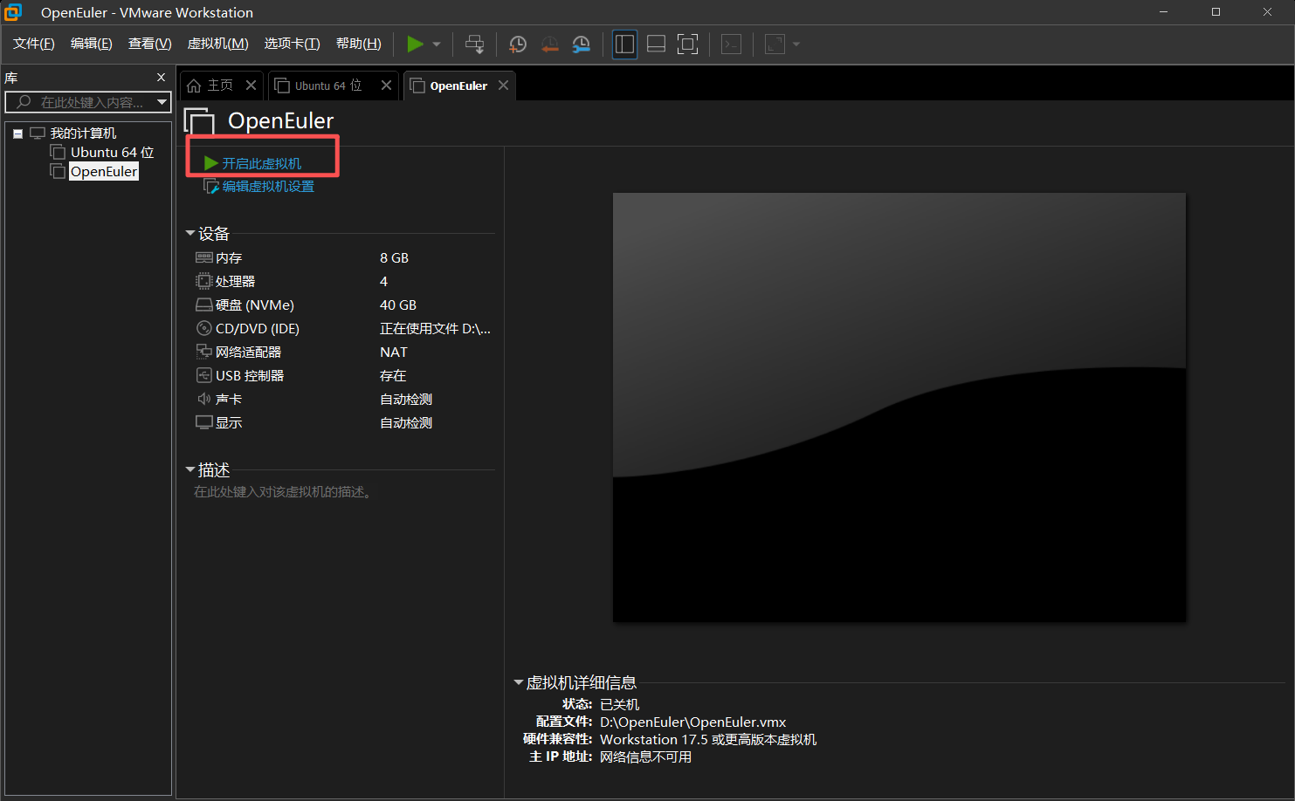Close the OpenEuler tab
This screenshot has width=1295, height=801.
503,86
